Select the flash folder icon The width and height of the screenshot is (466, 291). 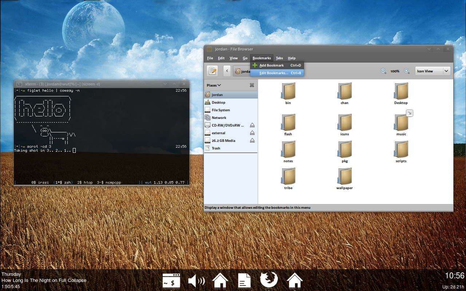click(288, 123)
